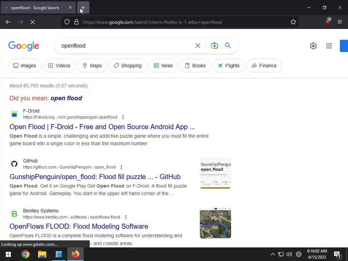Click the taskbar clock and date
This screenshot has width=348, height=261.
[317, 254]
